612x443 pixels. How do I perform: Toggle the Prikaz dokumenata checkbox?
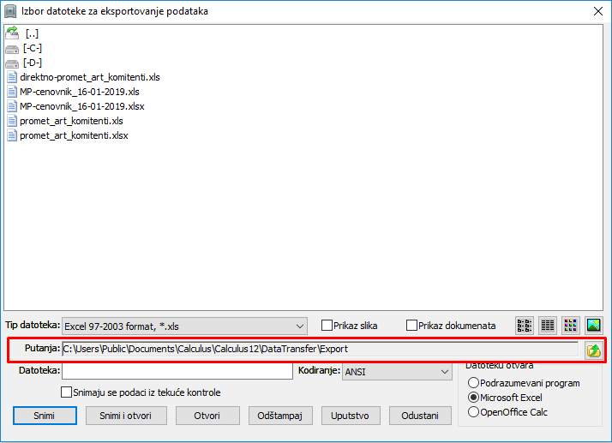click(x=411, y=326)
